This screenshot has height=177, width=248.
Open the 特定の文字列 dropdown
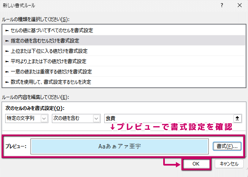pyautogui.click(x=27, y=118)
